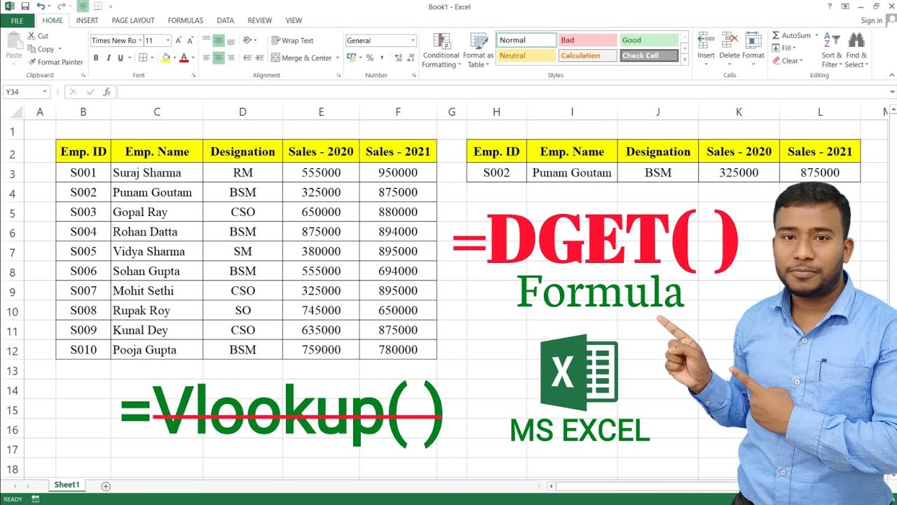897x505 pixels.
Task: Open the Borders dropdown arrow
Action: [153, 58]
